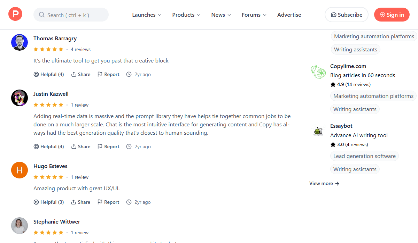
Task: Open the Products dropdown menu
Action: [186, 15]
